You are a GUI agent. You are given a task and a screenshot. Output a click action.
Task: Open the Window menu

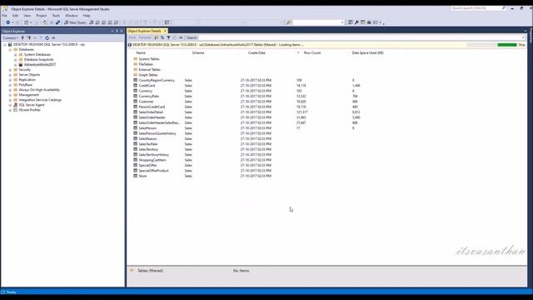point(72,16)
